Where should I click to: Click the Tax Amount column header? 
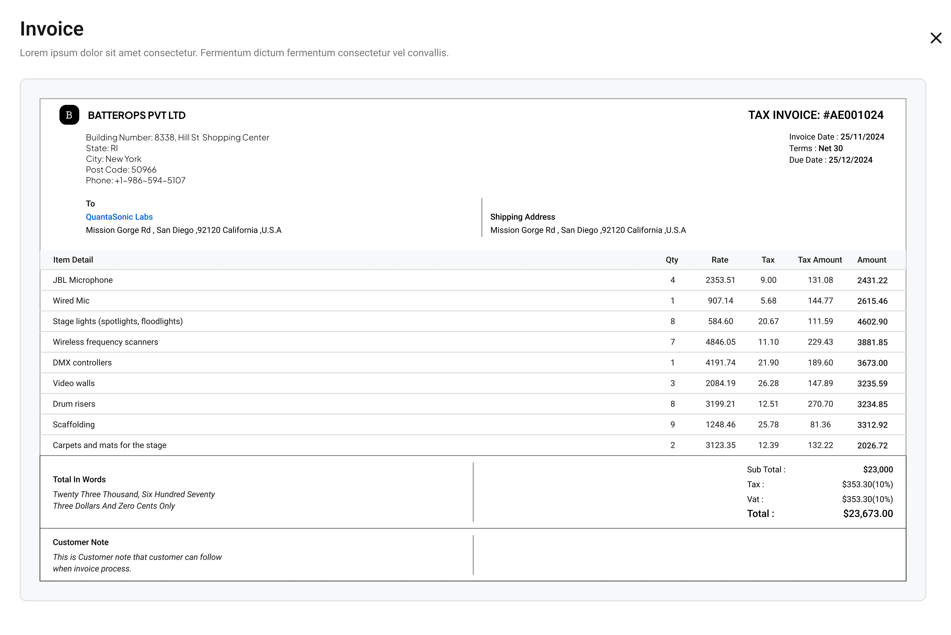pyautogui.click(x=819, y=259)
